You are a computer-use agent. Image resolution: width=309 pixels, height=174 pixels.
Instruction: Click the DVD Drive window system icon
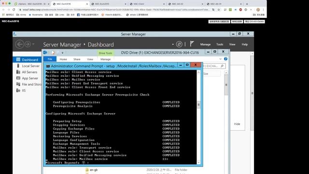tap(45, 53)
